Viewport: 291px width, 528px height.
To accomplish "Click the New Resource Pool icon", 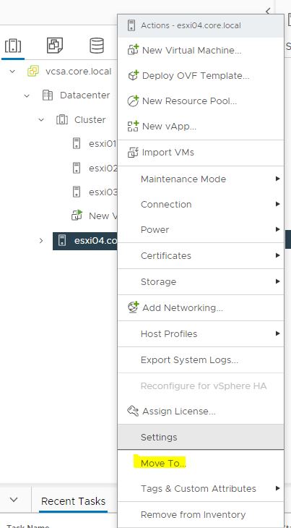I will point(133,101).
